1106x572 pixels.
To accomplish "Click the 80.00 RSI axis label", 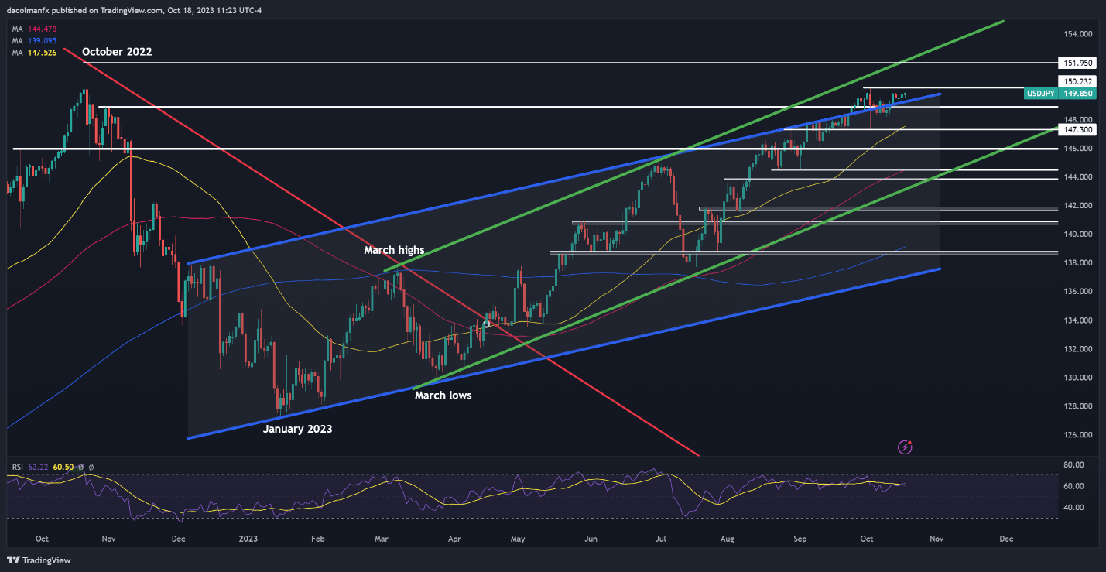I will click(x=1074, y=465).
